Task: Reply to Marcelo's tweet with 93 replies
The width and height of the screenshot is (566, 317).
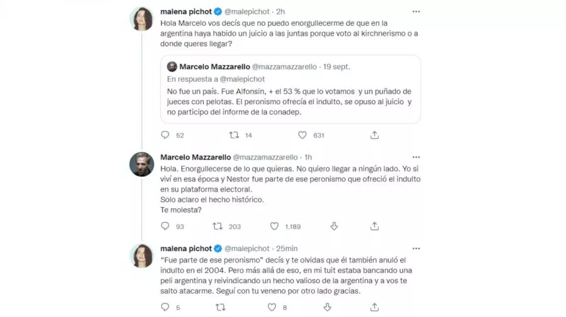Action: (x=165, y=226)
